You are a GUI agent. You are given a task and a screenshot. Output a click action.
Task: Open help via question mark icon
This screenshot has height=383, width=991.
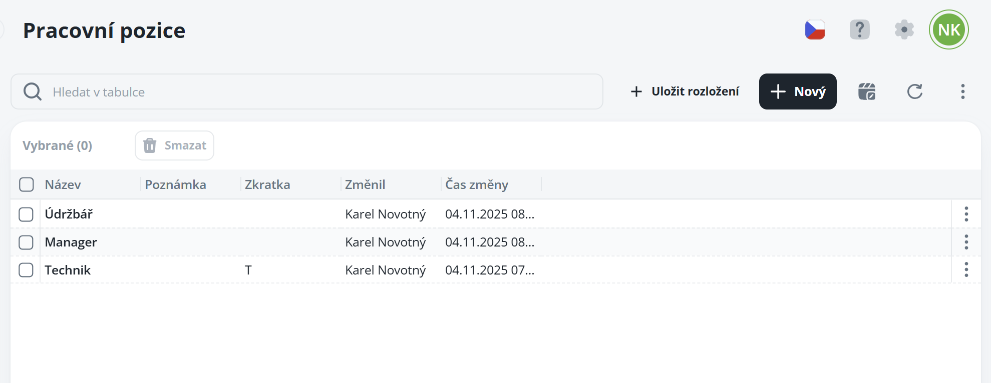[x=859, y=30]
